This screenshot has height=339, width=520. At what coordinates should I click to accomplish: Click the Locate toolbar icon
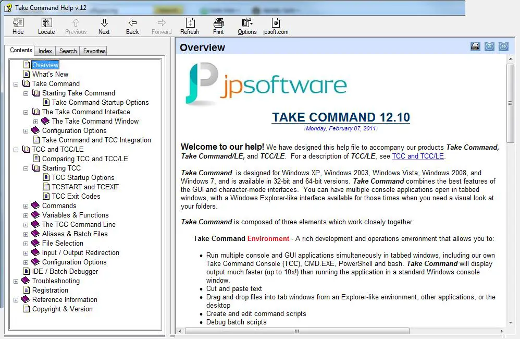coord(46,26)
